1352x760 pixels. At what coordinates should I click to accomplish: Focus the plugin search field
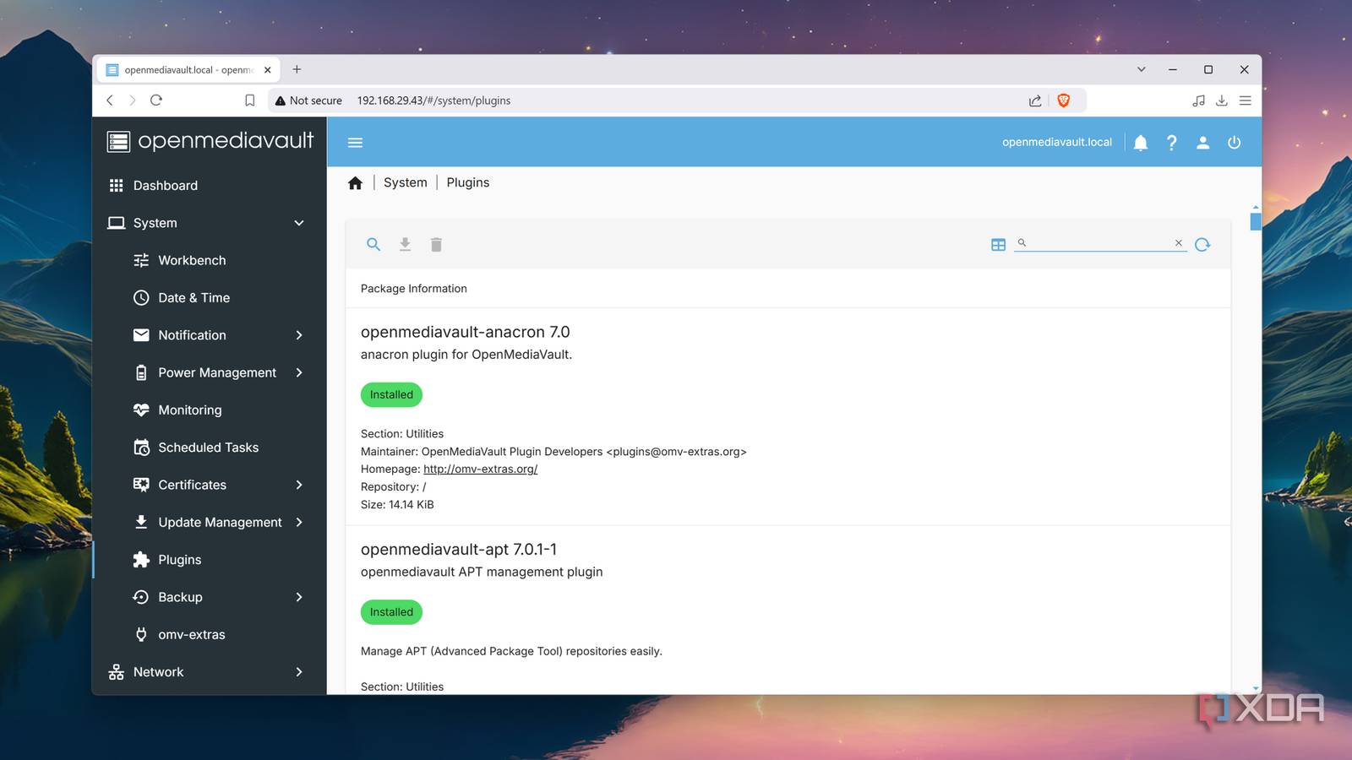tap(1101, 243)
